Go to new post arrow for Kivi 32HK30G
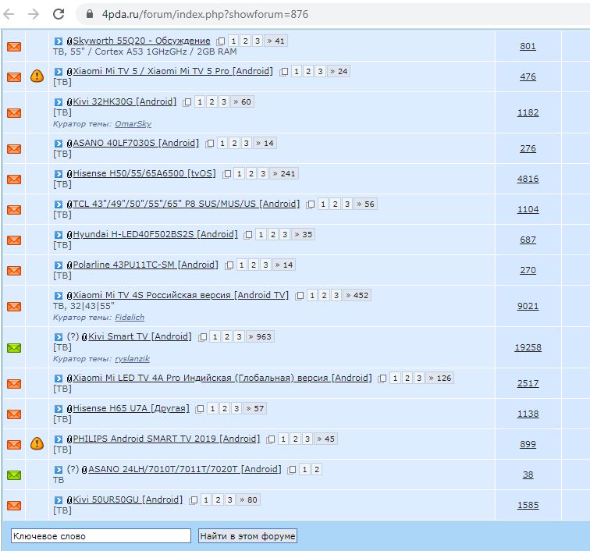590x551 pixels. point(59,102)
